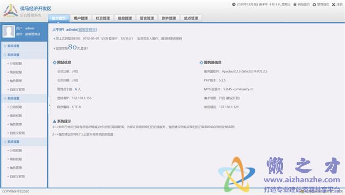The width and height of the screenshot is (345, 195).
Task: Expand the topmost collapsed 系统设置 group
Action: point(24,46)
